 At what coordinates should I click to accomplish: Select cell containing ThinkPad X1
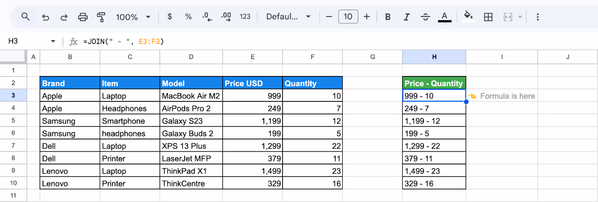pyautogui.click(x=191, y=171)
